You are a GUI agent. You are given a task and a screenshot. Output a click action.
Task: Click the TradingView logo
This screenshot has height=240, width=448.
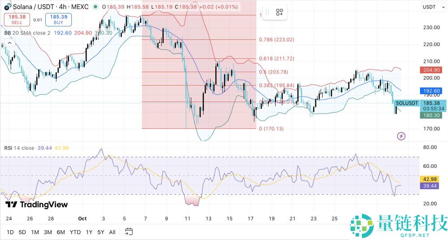(37, 205)
